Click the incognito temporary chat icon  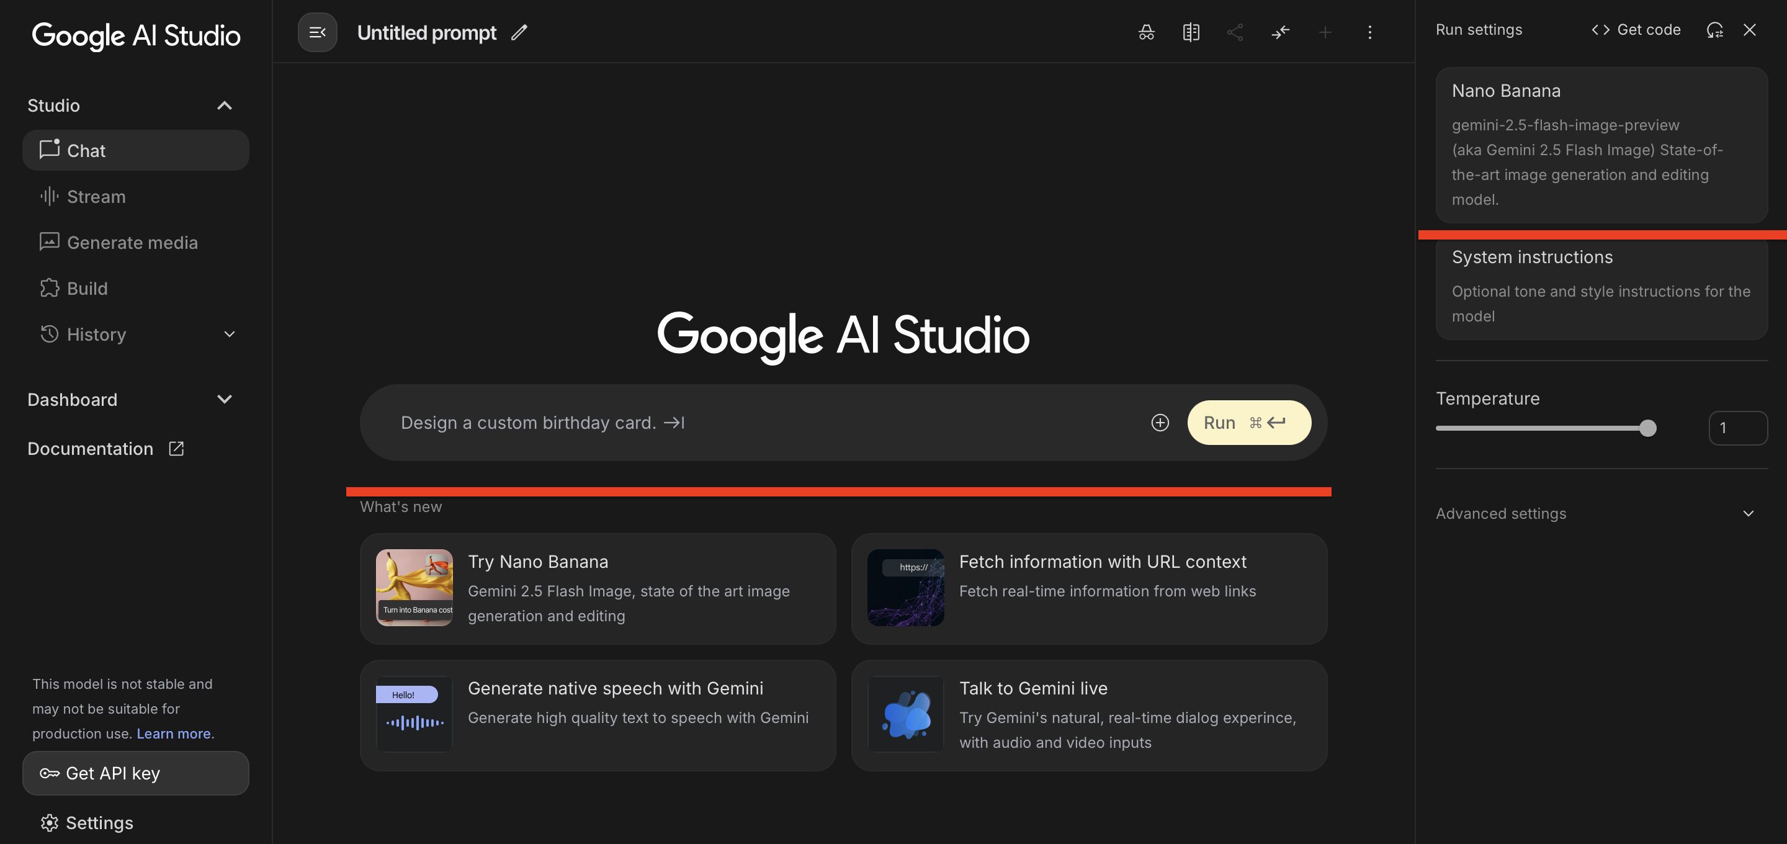(x=1146, y=33)
